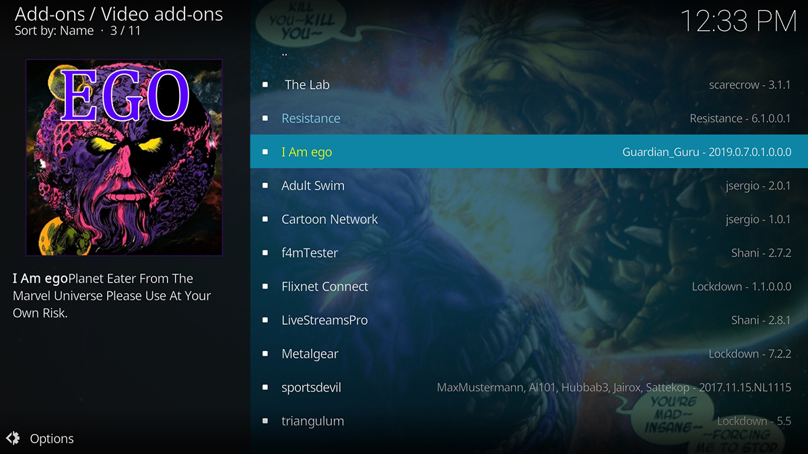Viewport: 808px width, 454px height.
Task: Click the square bullet beside Resistance
Action: click(265, 118)
